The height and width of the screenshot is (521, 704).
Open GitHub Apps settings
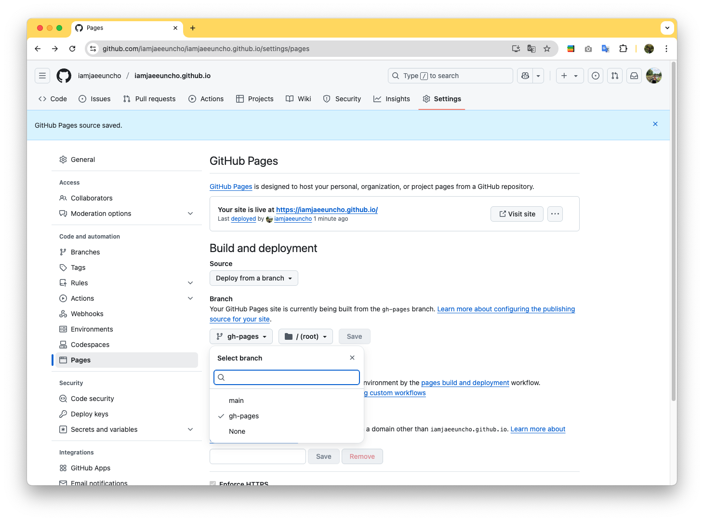click(x=127, y=468)
